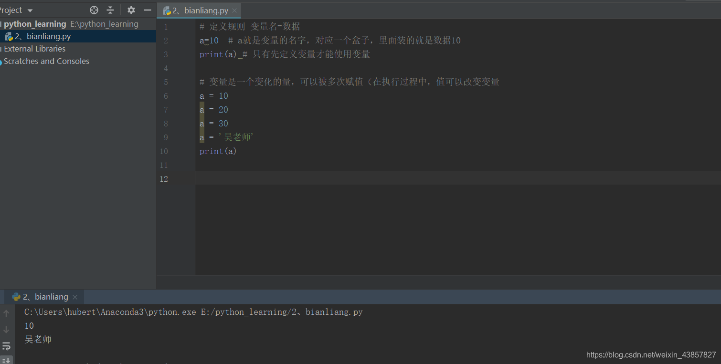This screenshot has height=364, width=721.
Task: Click the python.exe command line in console
Action: click(193, 312)
